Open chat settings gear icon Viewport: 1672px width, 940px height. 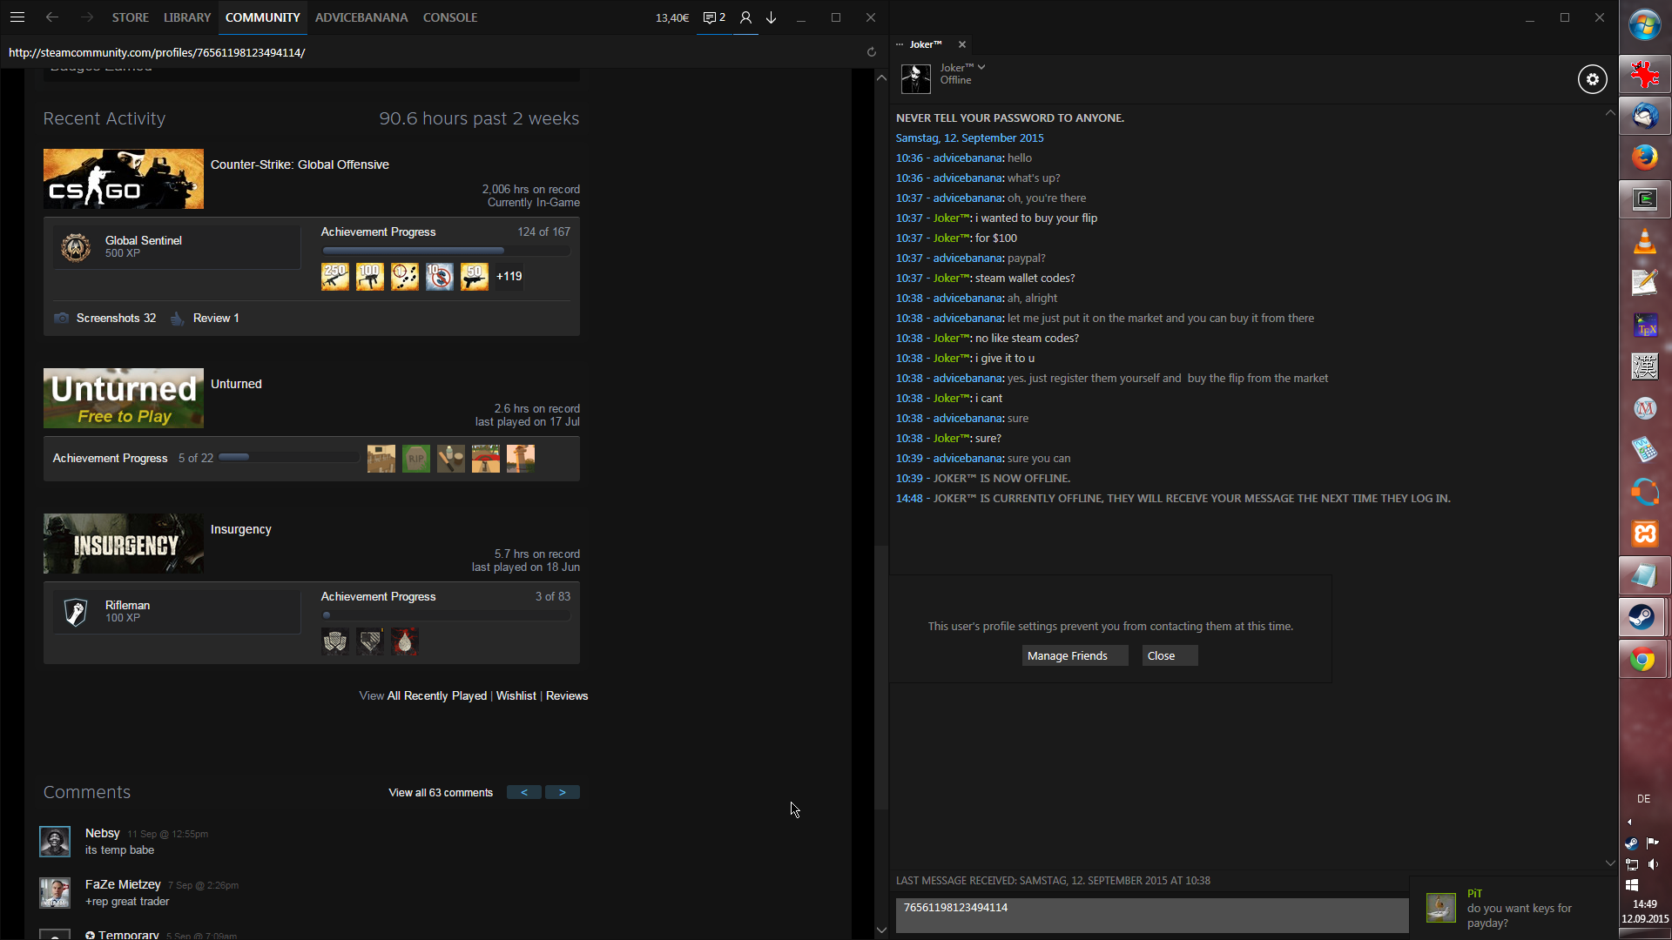point(1592,79)
